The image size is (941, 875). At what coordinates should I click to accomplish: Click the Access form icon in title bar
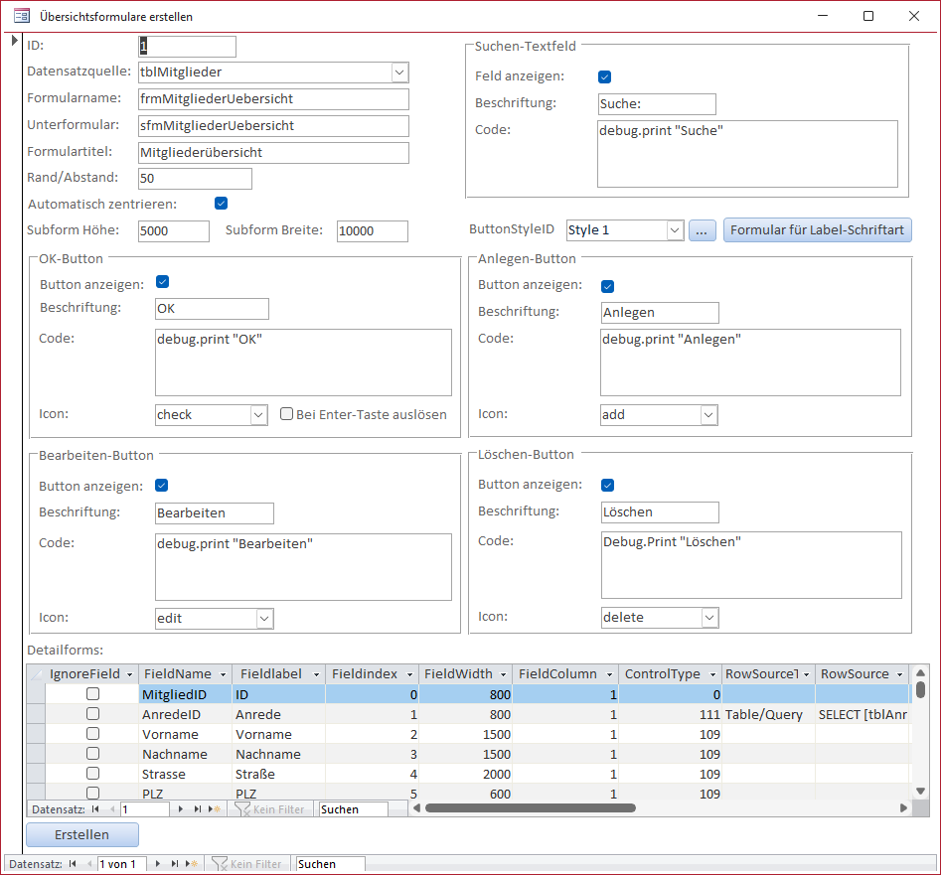[21, 16]
